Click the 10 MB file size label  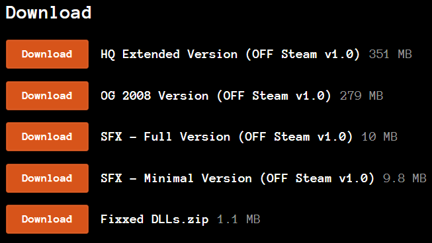tap(379, 137)
